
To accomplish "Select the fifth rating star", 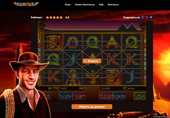I will [61, 18].
